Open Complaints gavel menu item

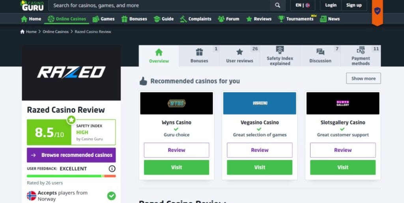[196, 19]
